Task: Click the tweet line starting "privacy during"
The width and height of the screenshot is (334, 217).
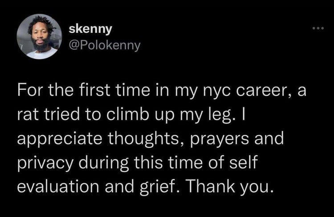Action: (138, 163)
